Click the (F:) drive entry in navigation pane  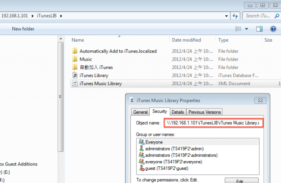click(2, 180)
